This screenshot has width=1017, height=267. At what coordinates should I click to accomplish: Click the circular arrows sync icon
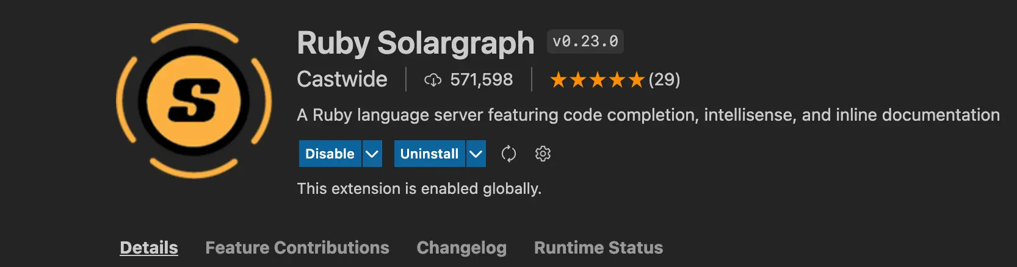pos(508,154)
